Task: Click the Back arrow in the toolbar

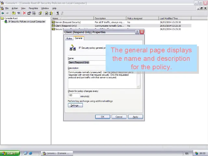Action: tap(3, 13)
